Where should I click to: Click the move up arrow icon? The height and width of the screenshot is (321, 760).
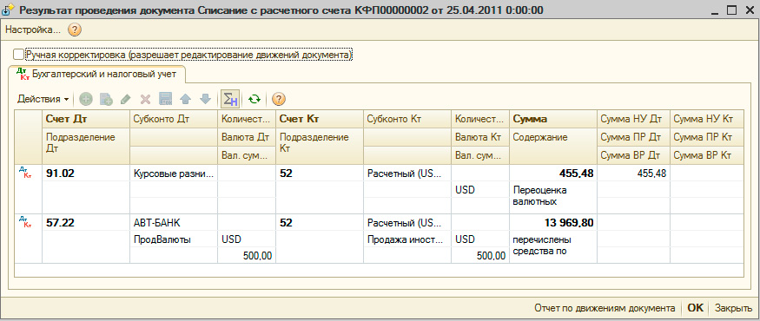coord(186,99)
